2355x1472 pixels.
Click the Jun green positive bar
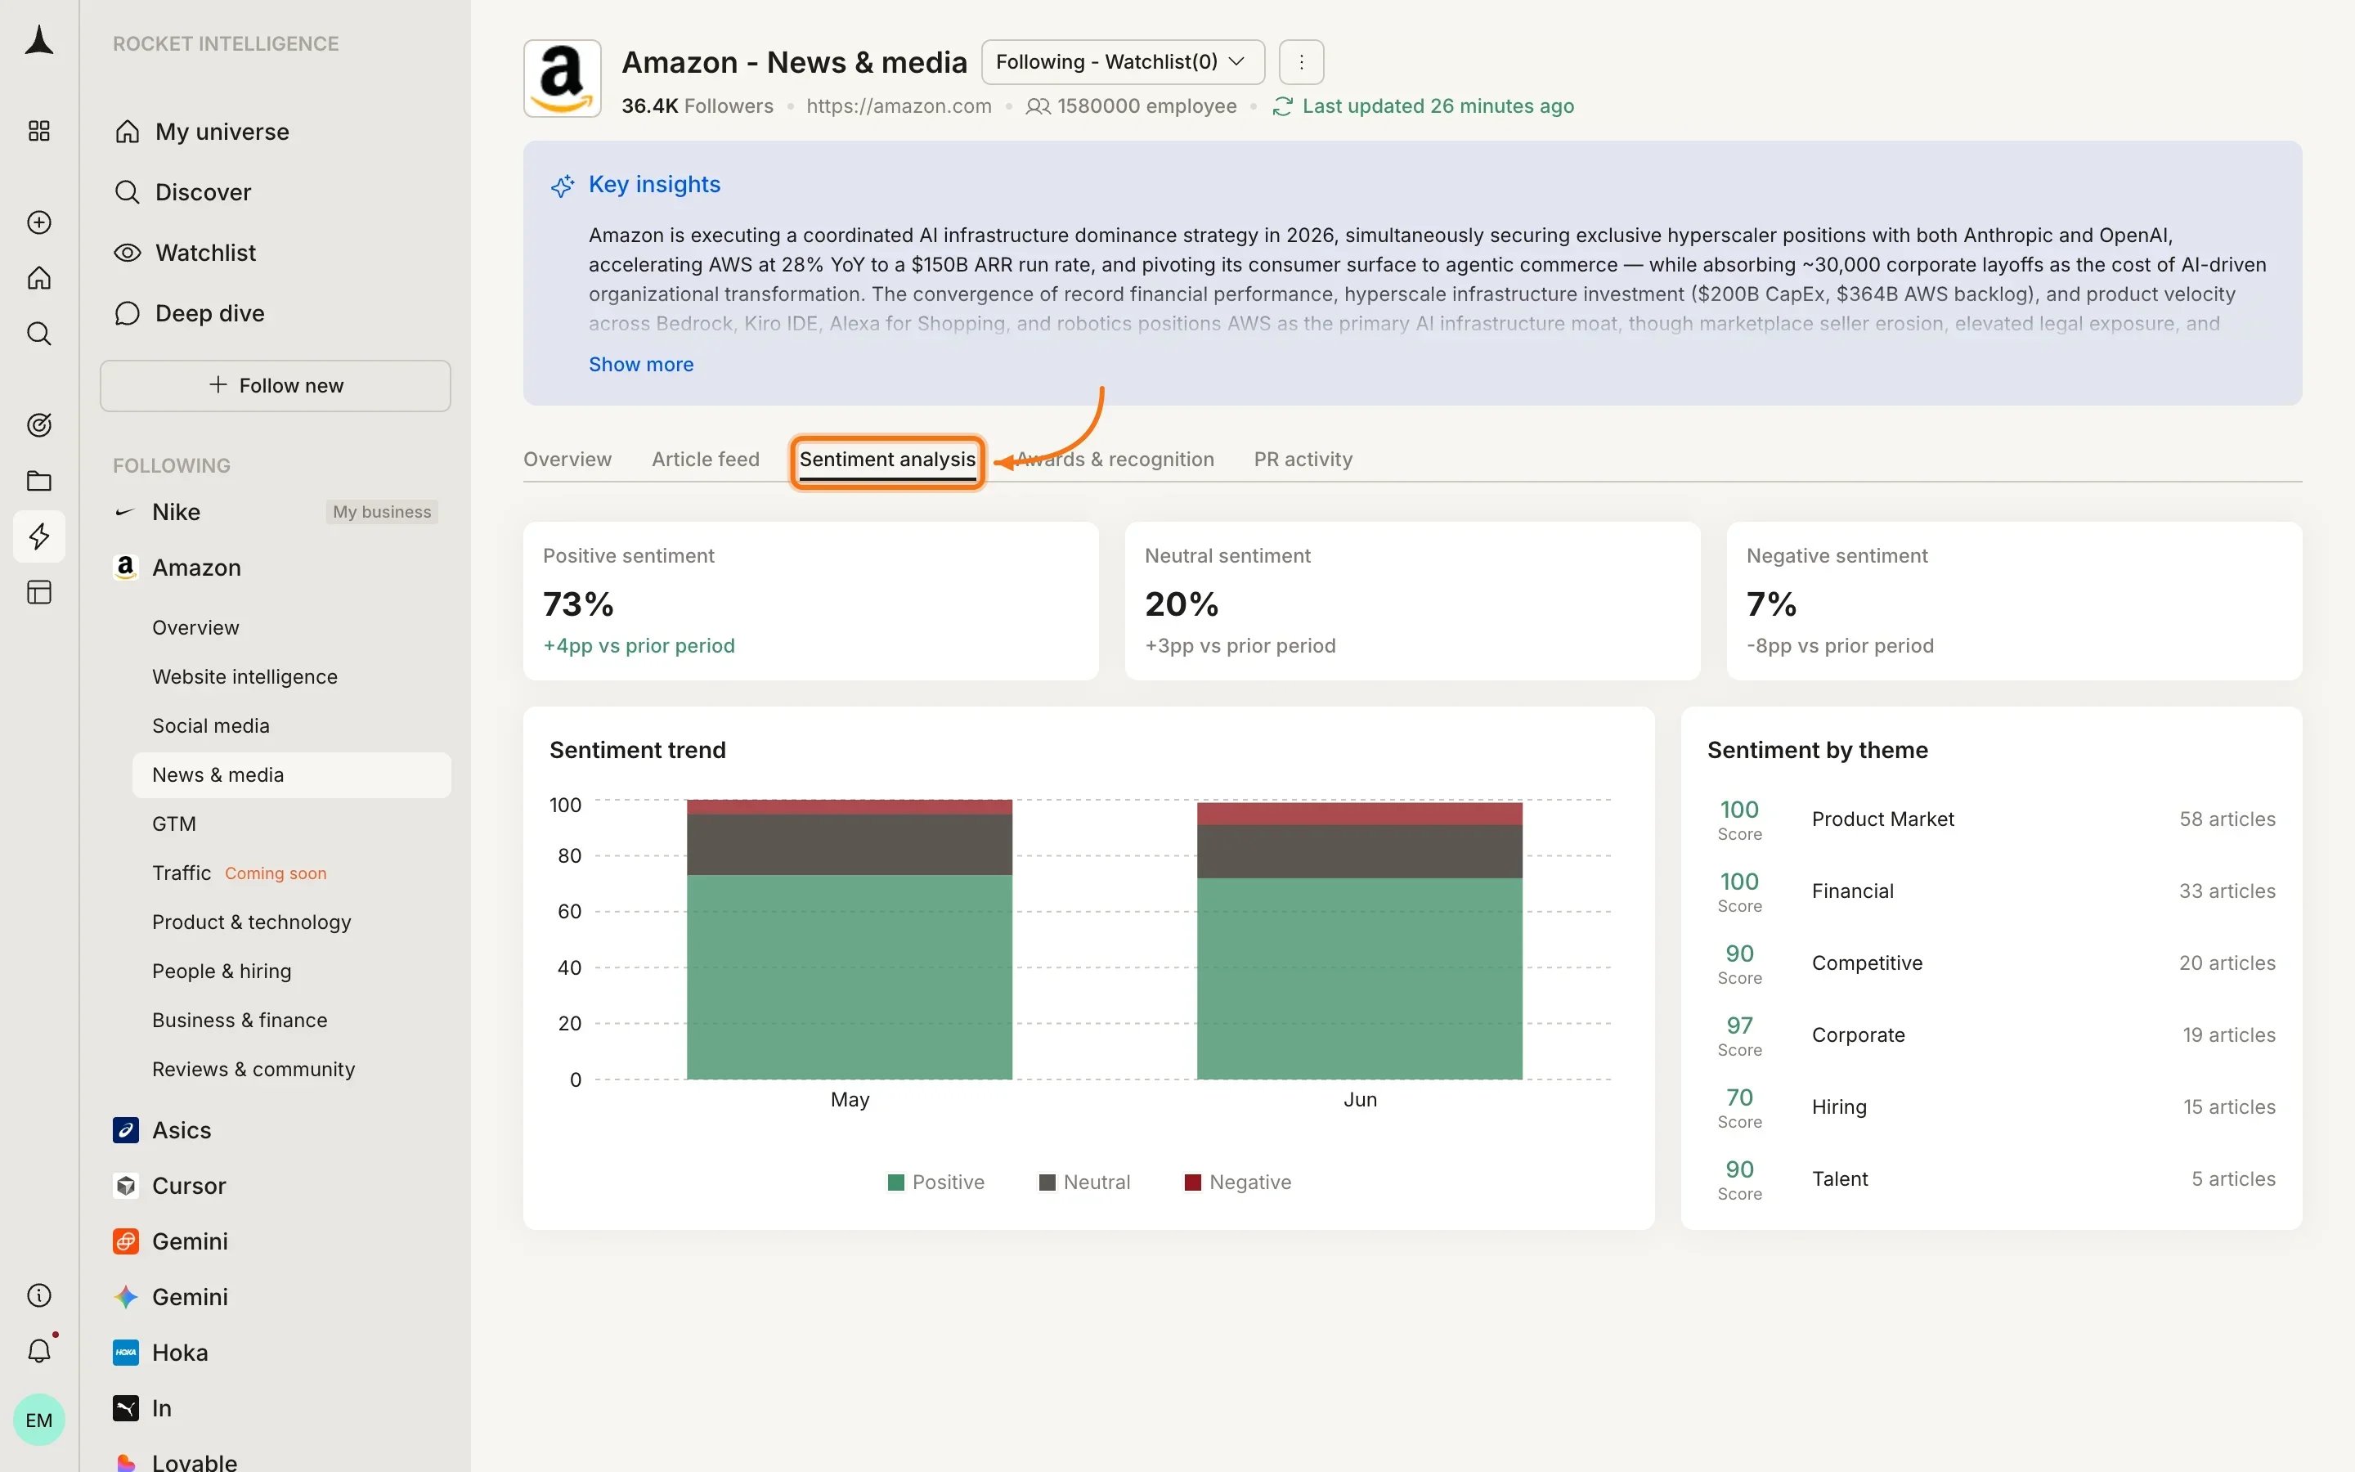pos(1360,978)
